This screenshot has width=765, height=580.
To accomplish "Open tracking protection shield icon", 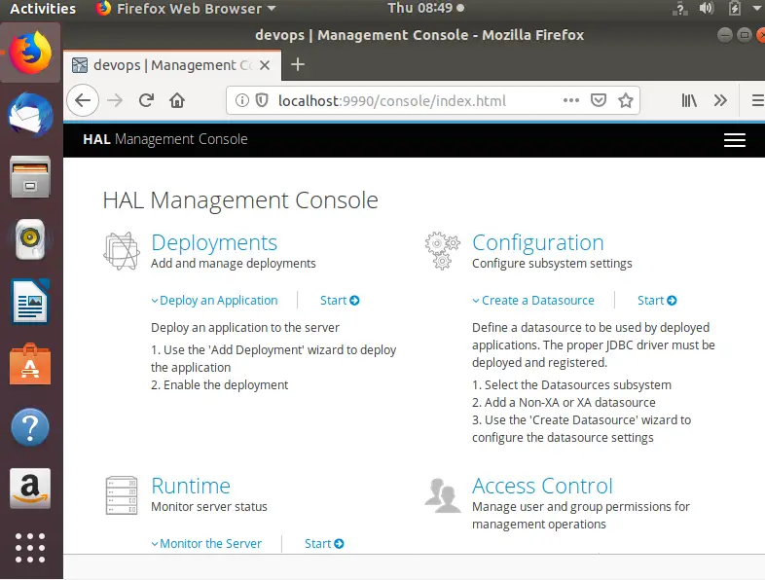I will coord(262,100).
